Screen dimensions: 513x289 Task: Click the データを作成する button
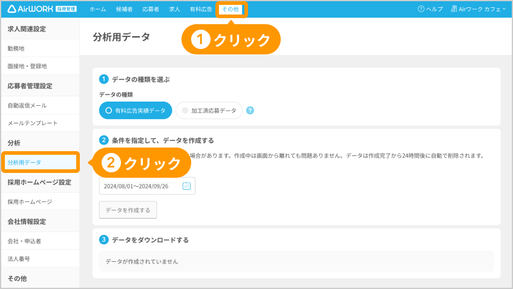pos(128,210)
